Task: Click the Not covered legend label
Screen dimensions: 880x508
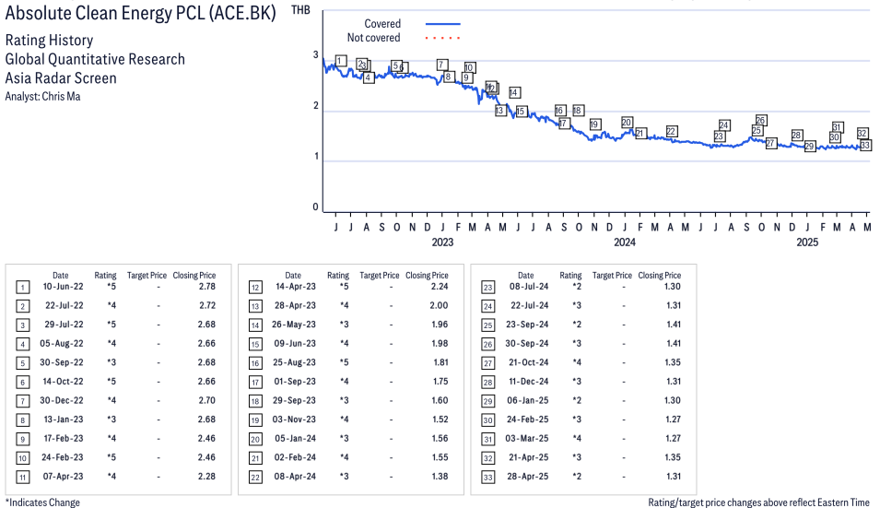Action: [x=373, y=38]
